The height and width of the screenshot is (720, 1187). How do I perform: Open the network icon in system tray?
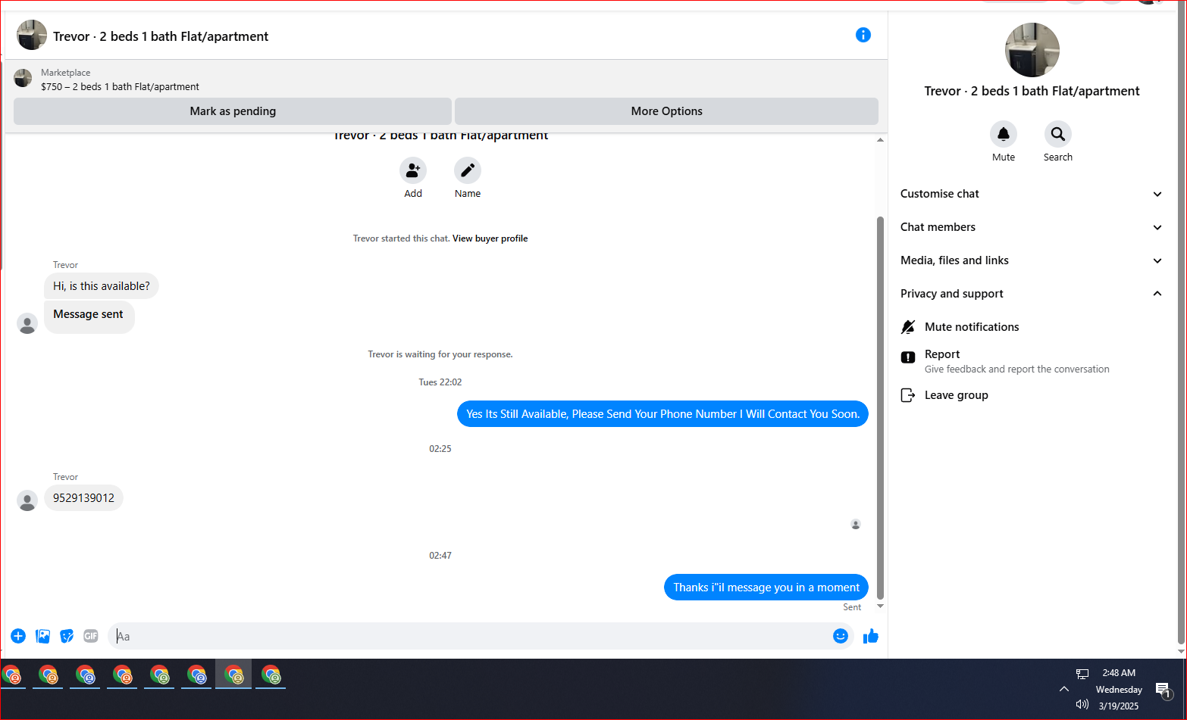pyautogui.click(x=1082, y=674)
